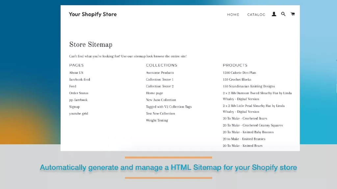
Task: Click the 150 Crochet Blocks product link
Action: 237,79
